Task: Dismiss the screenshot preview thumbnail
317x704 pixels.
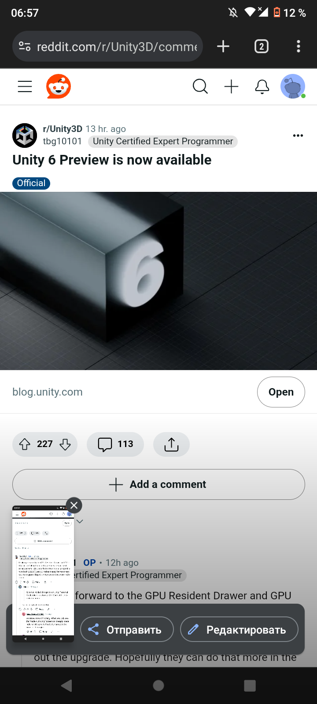Action: tap(74, 506)
